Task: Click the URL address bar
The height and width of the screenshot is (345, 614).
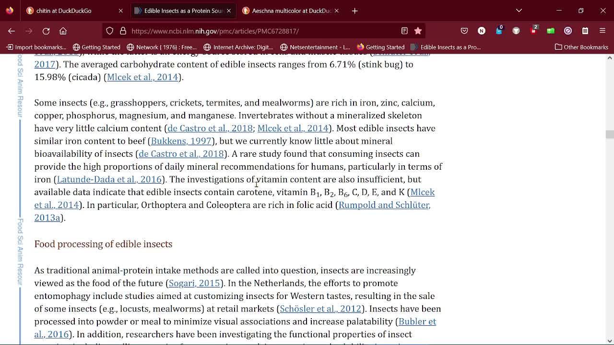Action: [264, 31]
